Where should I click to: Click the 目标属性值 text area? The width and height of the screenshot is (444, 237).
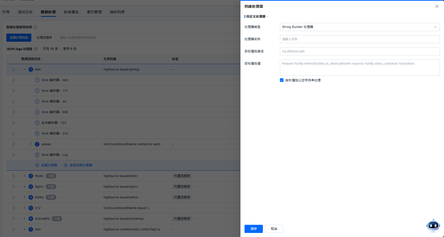point(360,68)
